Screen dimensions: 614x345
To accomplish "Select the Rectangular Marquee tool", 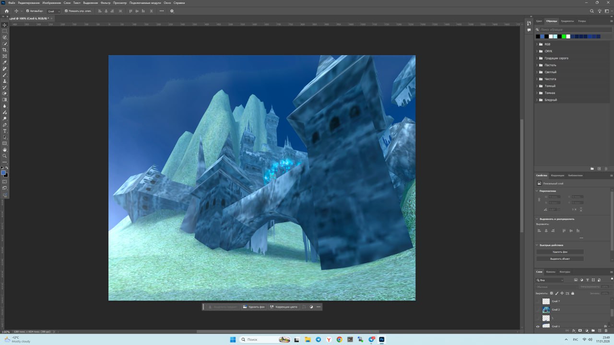I will pyautogui.click(x=5, y=31).
